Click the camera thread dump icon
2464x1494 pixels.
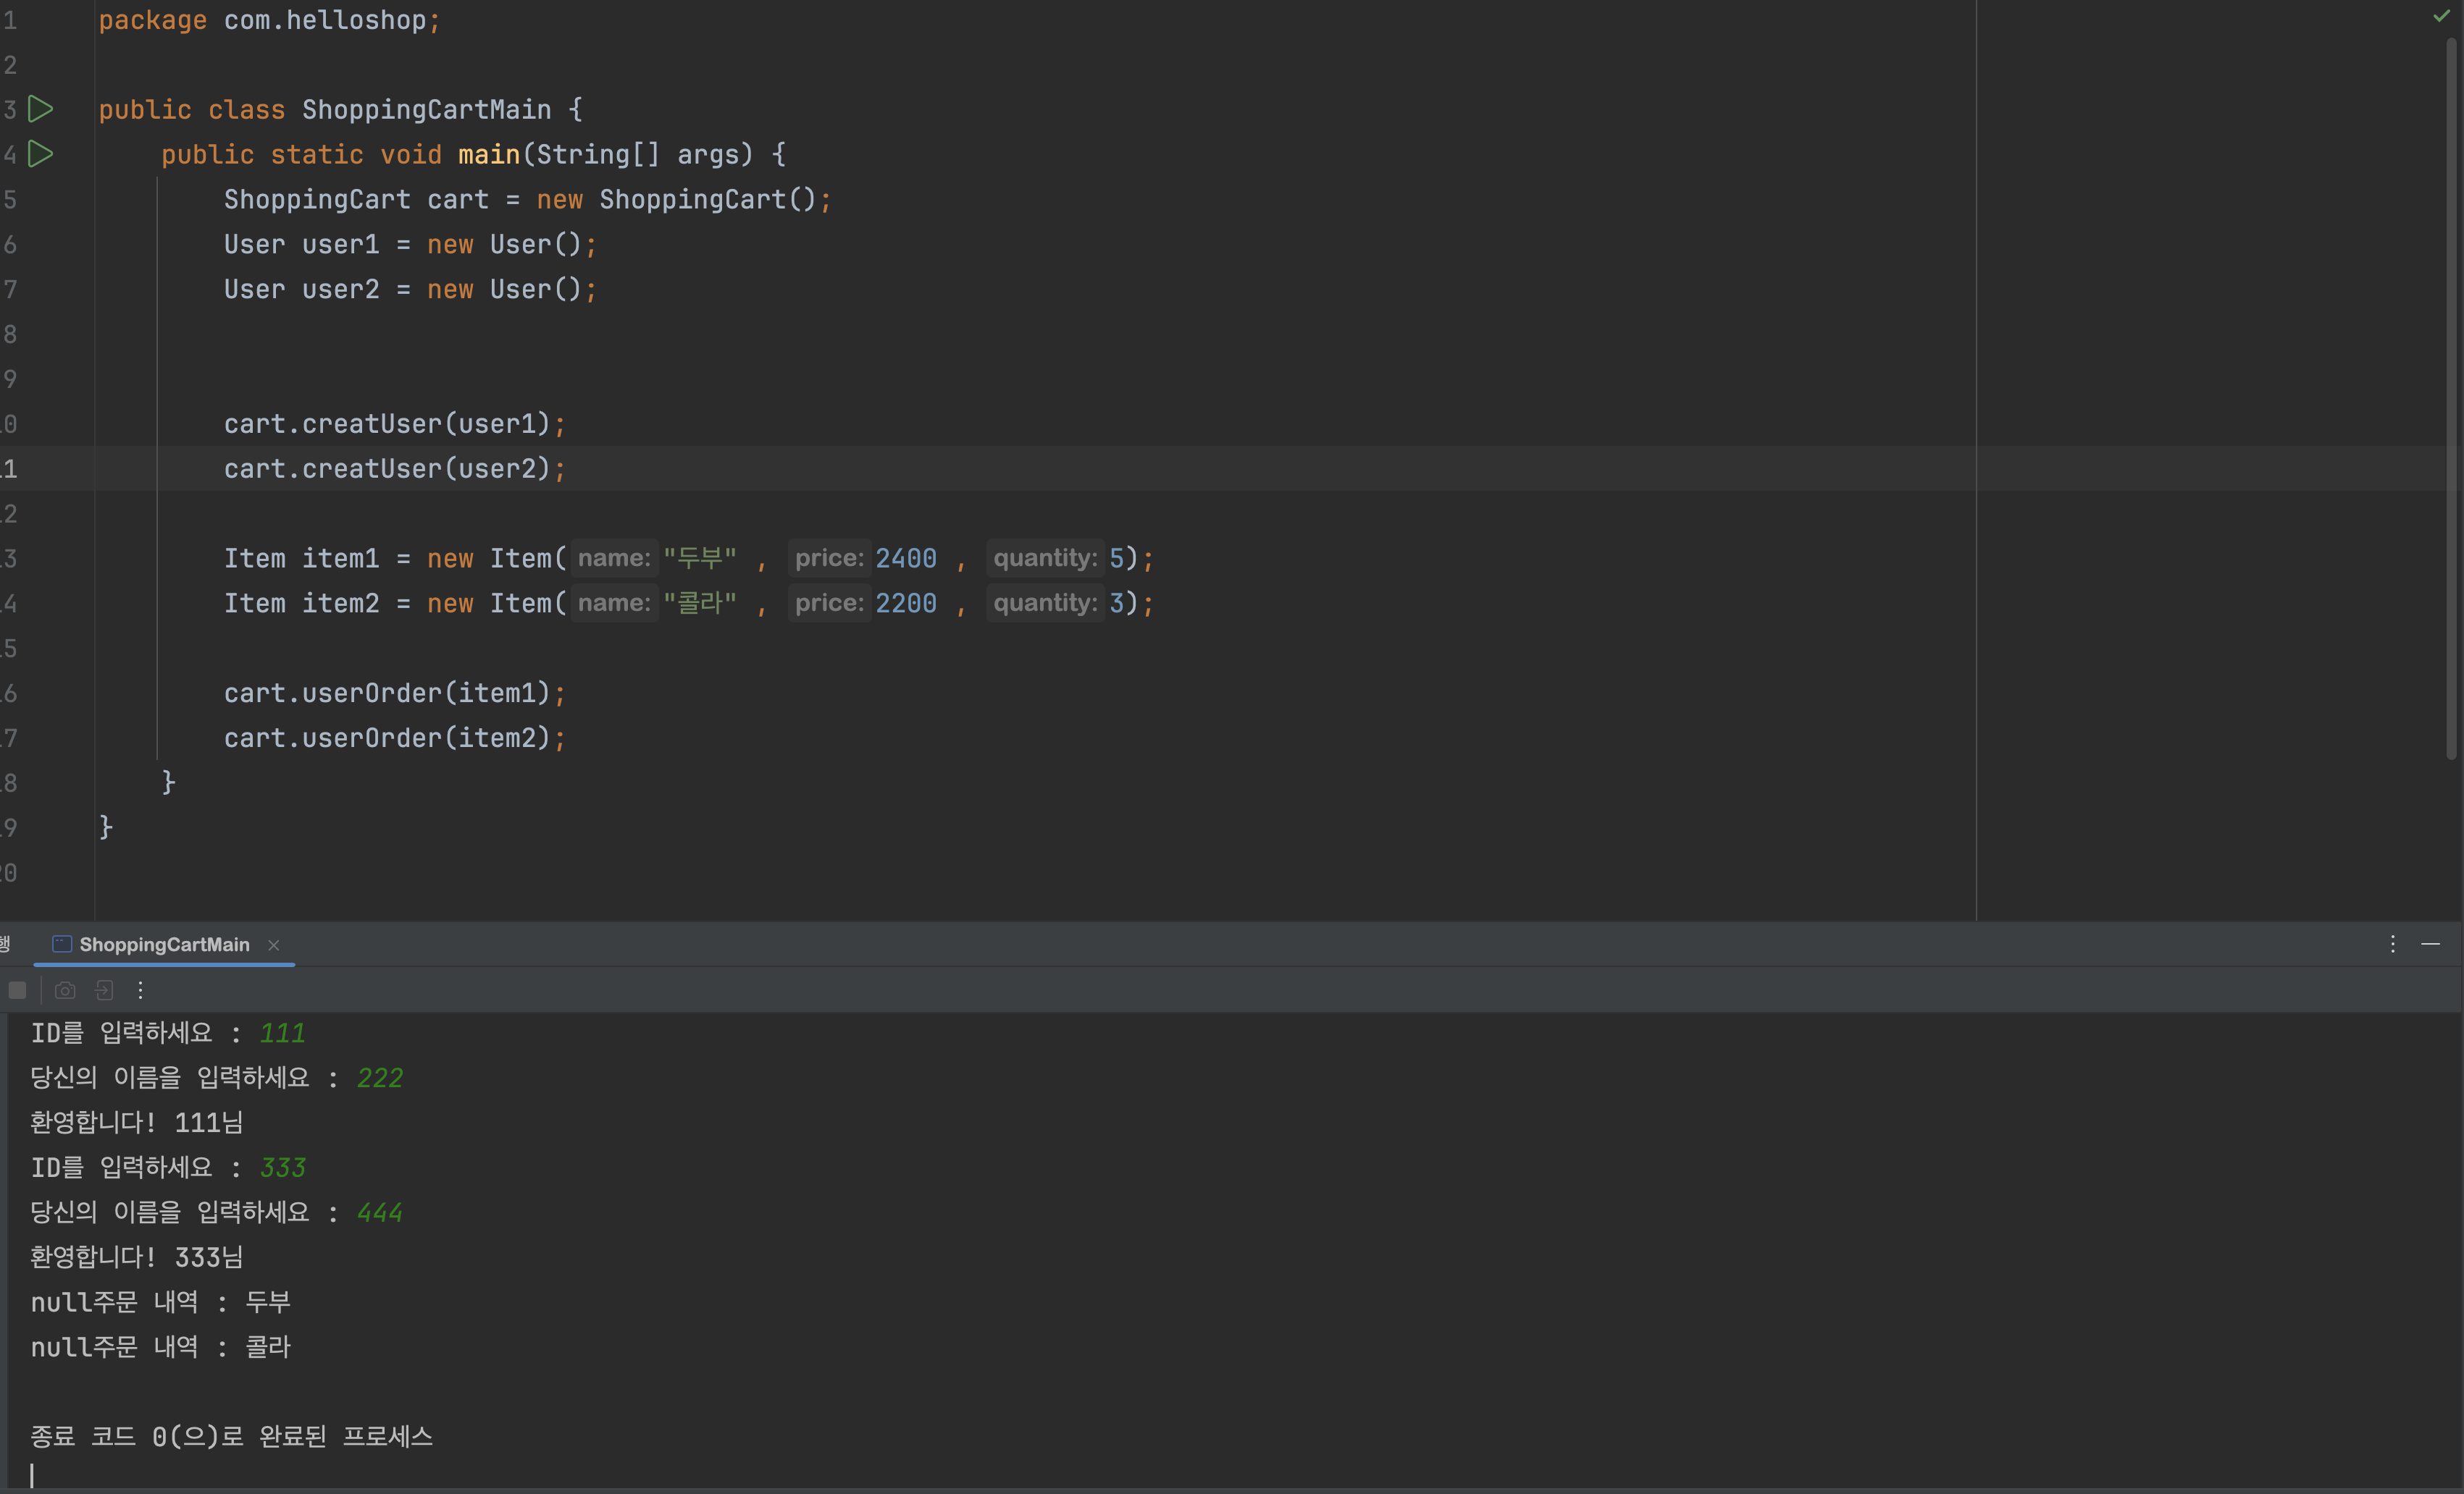[x=65, y=990]
